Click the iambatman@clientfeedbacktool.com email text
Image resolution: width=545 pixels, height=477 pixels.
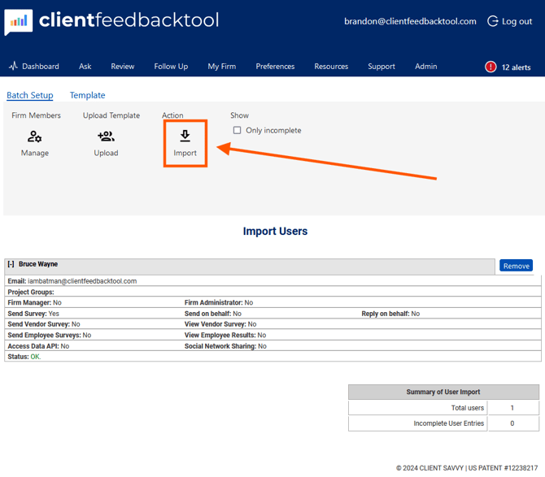pyautogui.click(x=82, y=281)
